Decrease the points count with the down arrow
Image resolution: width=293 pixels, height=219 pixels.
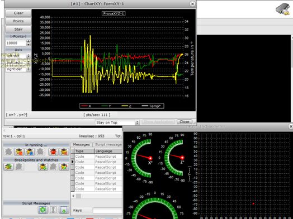[29, 45]
